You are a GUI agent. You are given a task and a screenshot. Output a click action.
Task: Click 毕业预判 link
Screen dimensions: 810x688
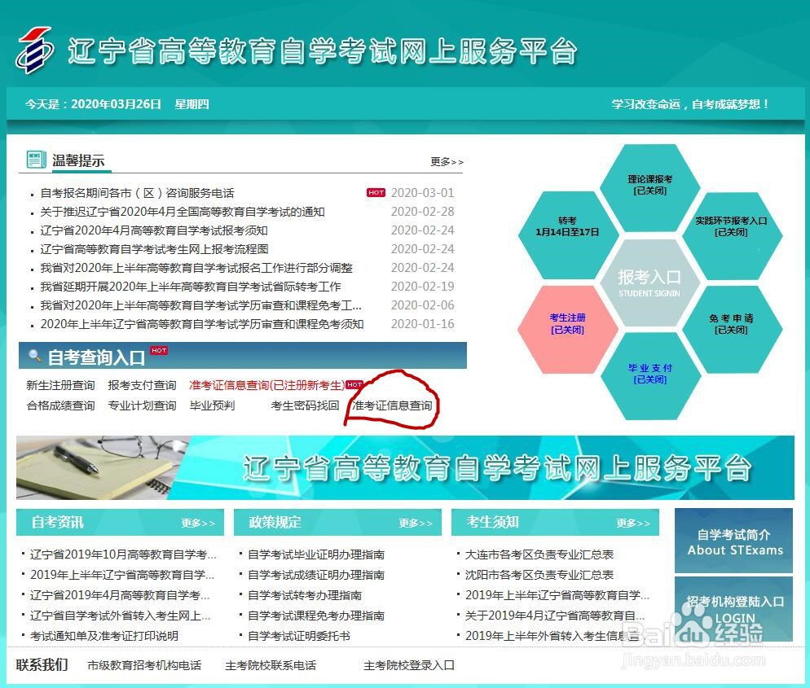213,405
